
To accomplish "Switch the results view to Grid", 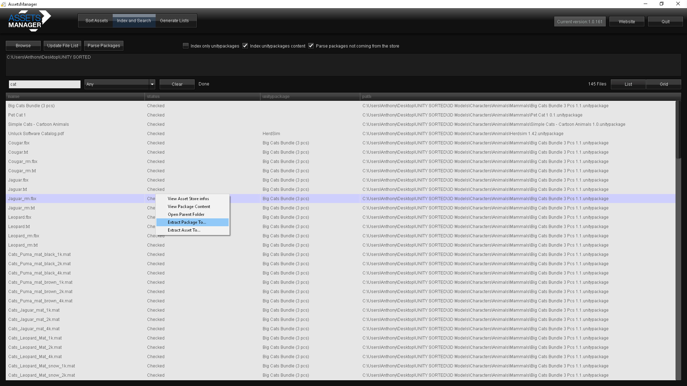I will point(663,84).
